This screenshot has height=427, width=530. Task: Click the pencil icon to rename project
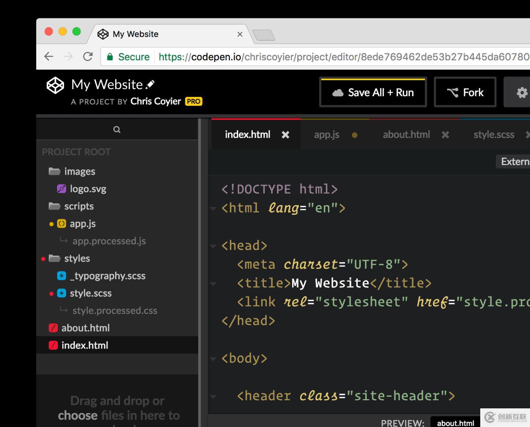coord(150,84)
